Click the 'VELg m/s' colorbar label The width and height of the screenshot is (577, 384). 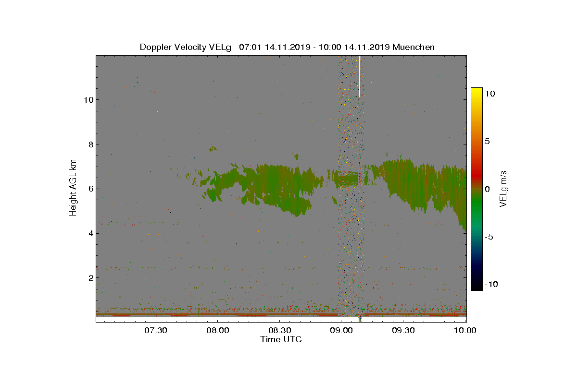(503, 189)
